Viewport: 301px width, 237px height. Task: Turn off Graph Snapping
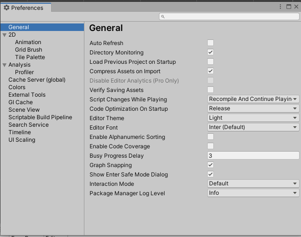point(211,165)
